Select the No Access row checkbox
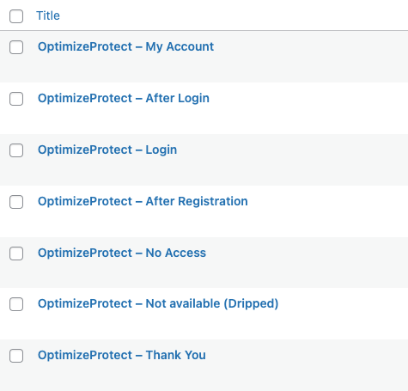This screenshot has height=391, width=408. pos(16,254)
